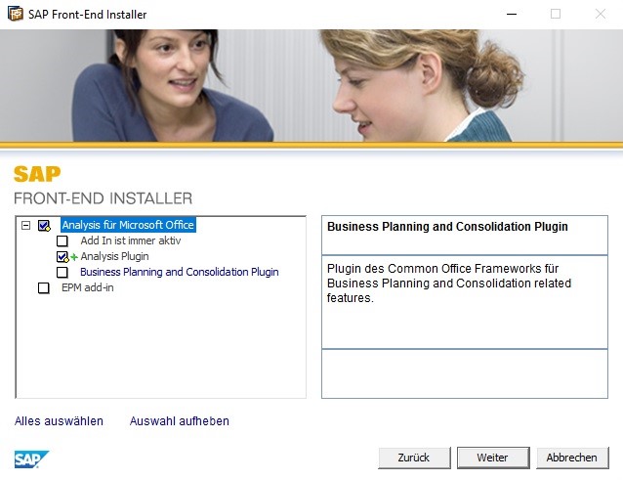Click the Auswahl aufheben link
623x480 pixels.
pyautogui.click(x=180, y=420)
